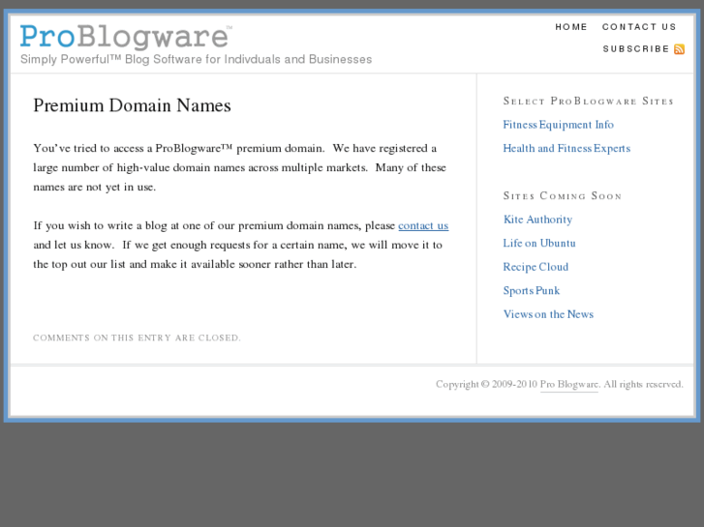
Task: Click the 'Simply Powerful' tagline text
Action: (x=197, y=60)
